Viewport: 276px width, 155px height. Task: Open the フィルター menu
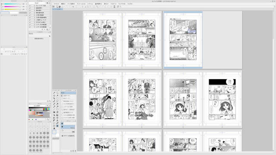point(113,4)
